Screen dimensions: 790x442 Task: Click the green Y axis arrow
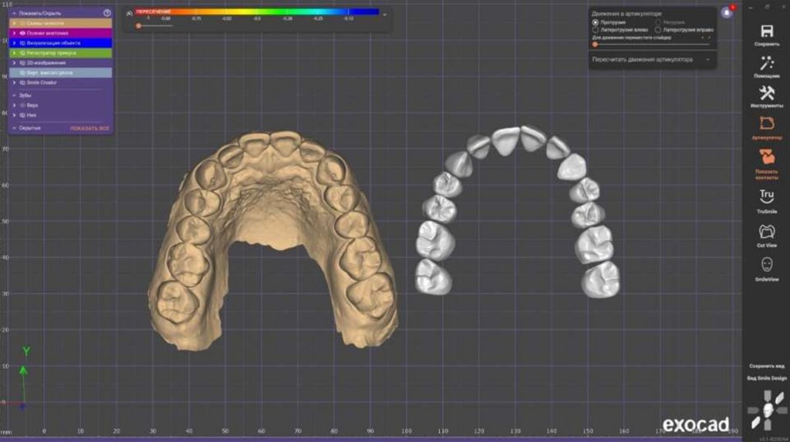coord(23,371)
